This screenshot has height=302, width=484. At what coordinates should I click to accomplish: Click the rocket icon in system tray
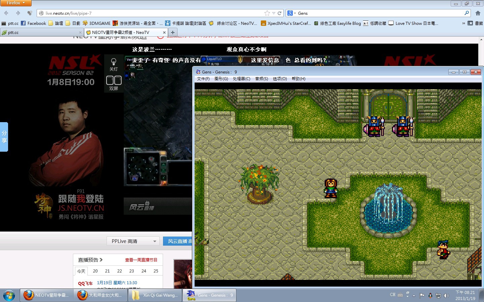coord(430,296)
